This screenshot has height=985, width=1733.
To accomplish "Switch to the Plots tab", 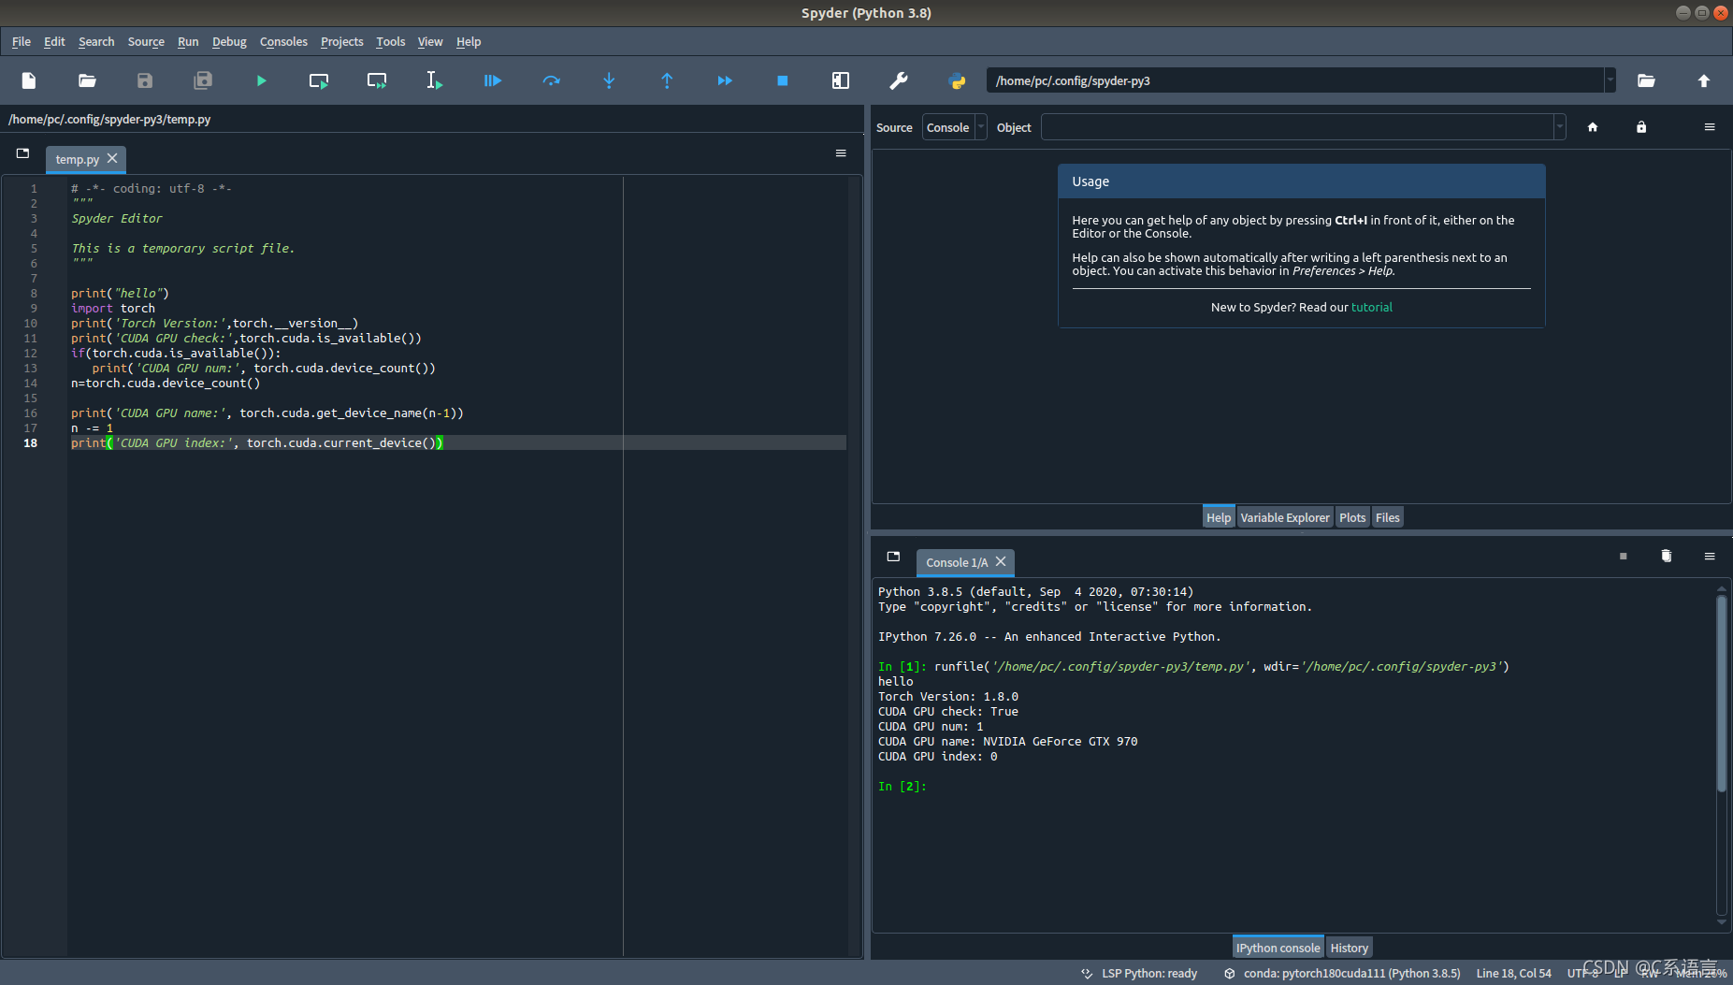I will coord(1352,517).
